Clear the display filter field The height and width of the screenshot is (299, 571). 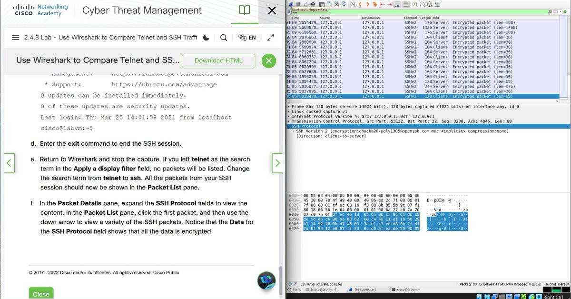pos(551,12)
